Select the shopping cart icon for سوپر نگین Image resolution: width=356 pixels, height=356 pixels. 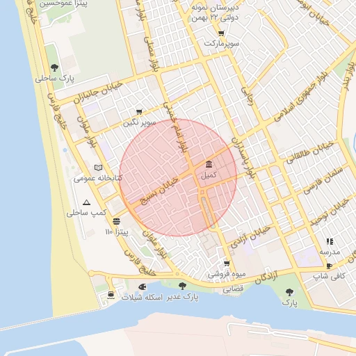[x=139, y=112]
